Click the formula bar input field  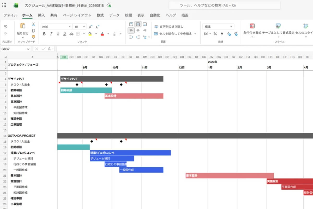click(x=184, y=49)
